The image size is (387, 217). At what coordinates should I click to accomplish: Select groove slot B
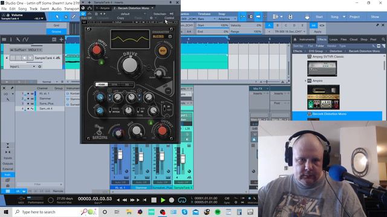[278, 25]
